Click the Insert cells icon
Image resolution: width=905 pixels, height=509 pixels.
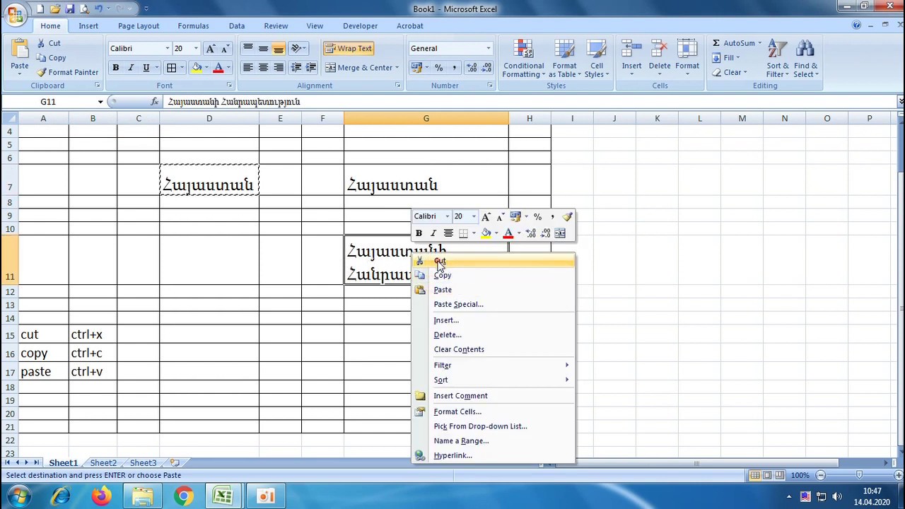tap(631, 50)
